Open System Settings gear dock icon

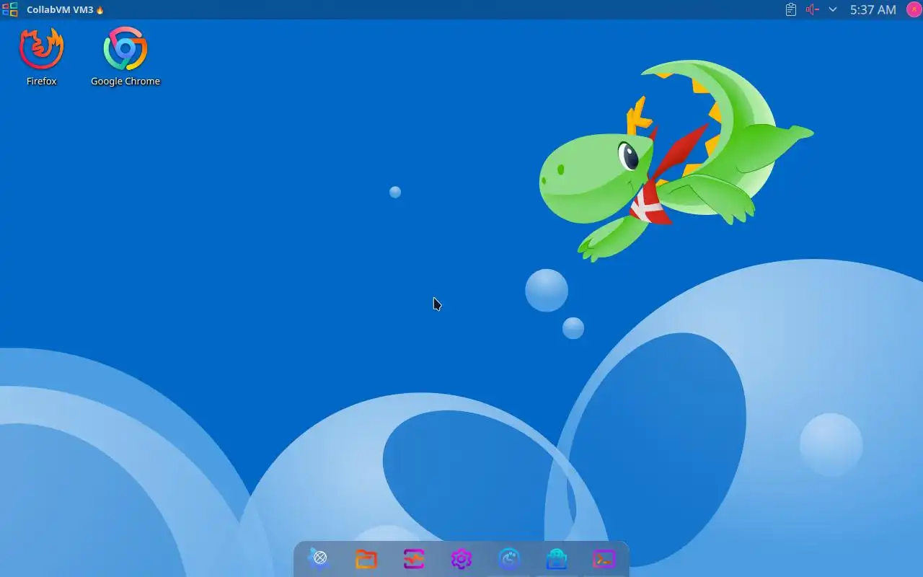tap(461, 559)
